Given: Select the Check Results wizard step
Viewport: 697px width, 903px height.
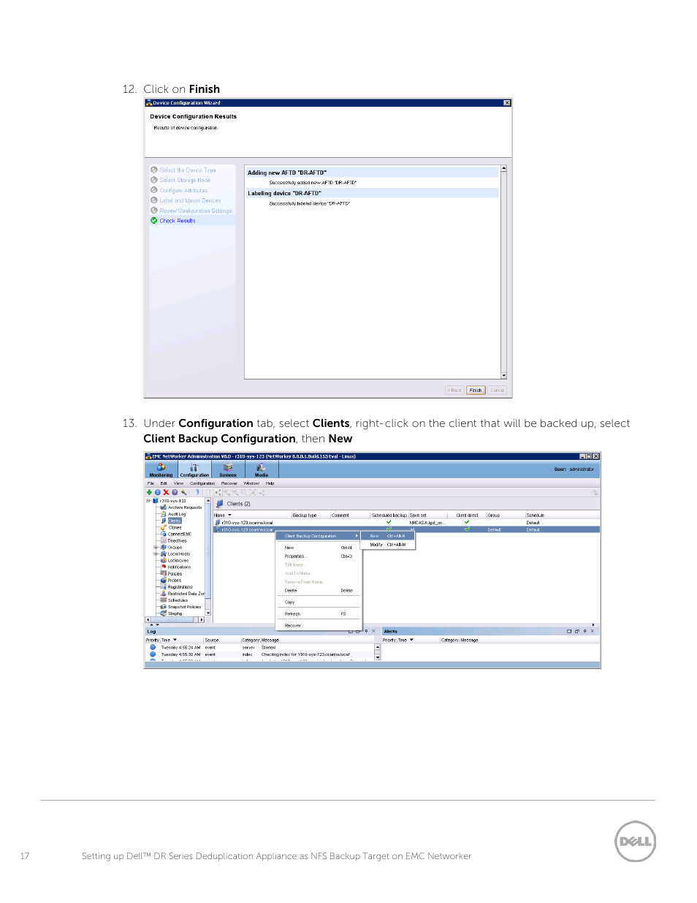Looking at the screenshot, I should (x=178, y=221).
